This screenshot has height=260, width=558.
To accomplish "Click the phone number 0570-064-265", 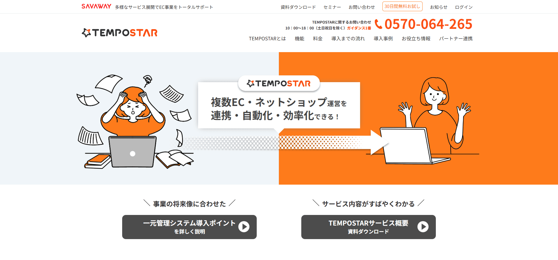I will click(428, 24).
